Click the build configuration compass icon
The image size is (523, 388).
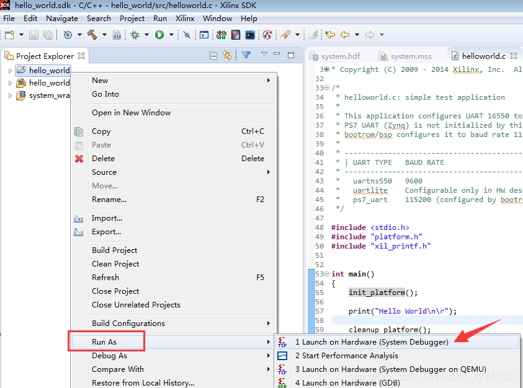click(68, 35)
